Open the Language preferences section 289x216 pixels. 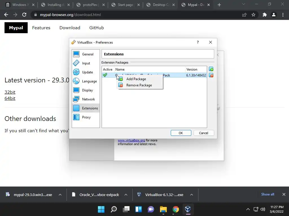[x=86, y=81]
